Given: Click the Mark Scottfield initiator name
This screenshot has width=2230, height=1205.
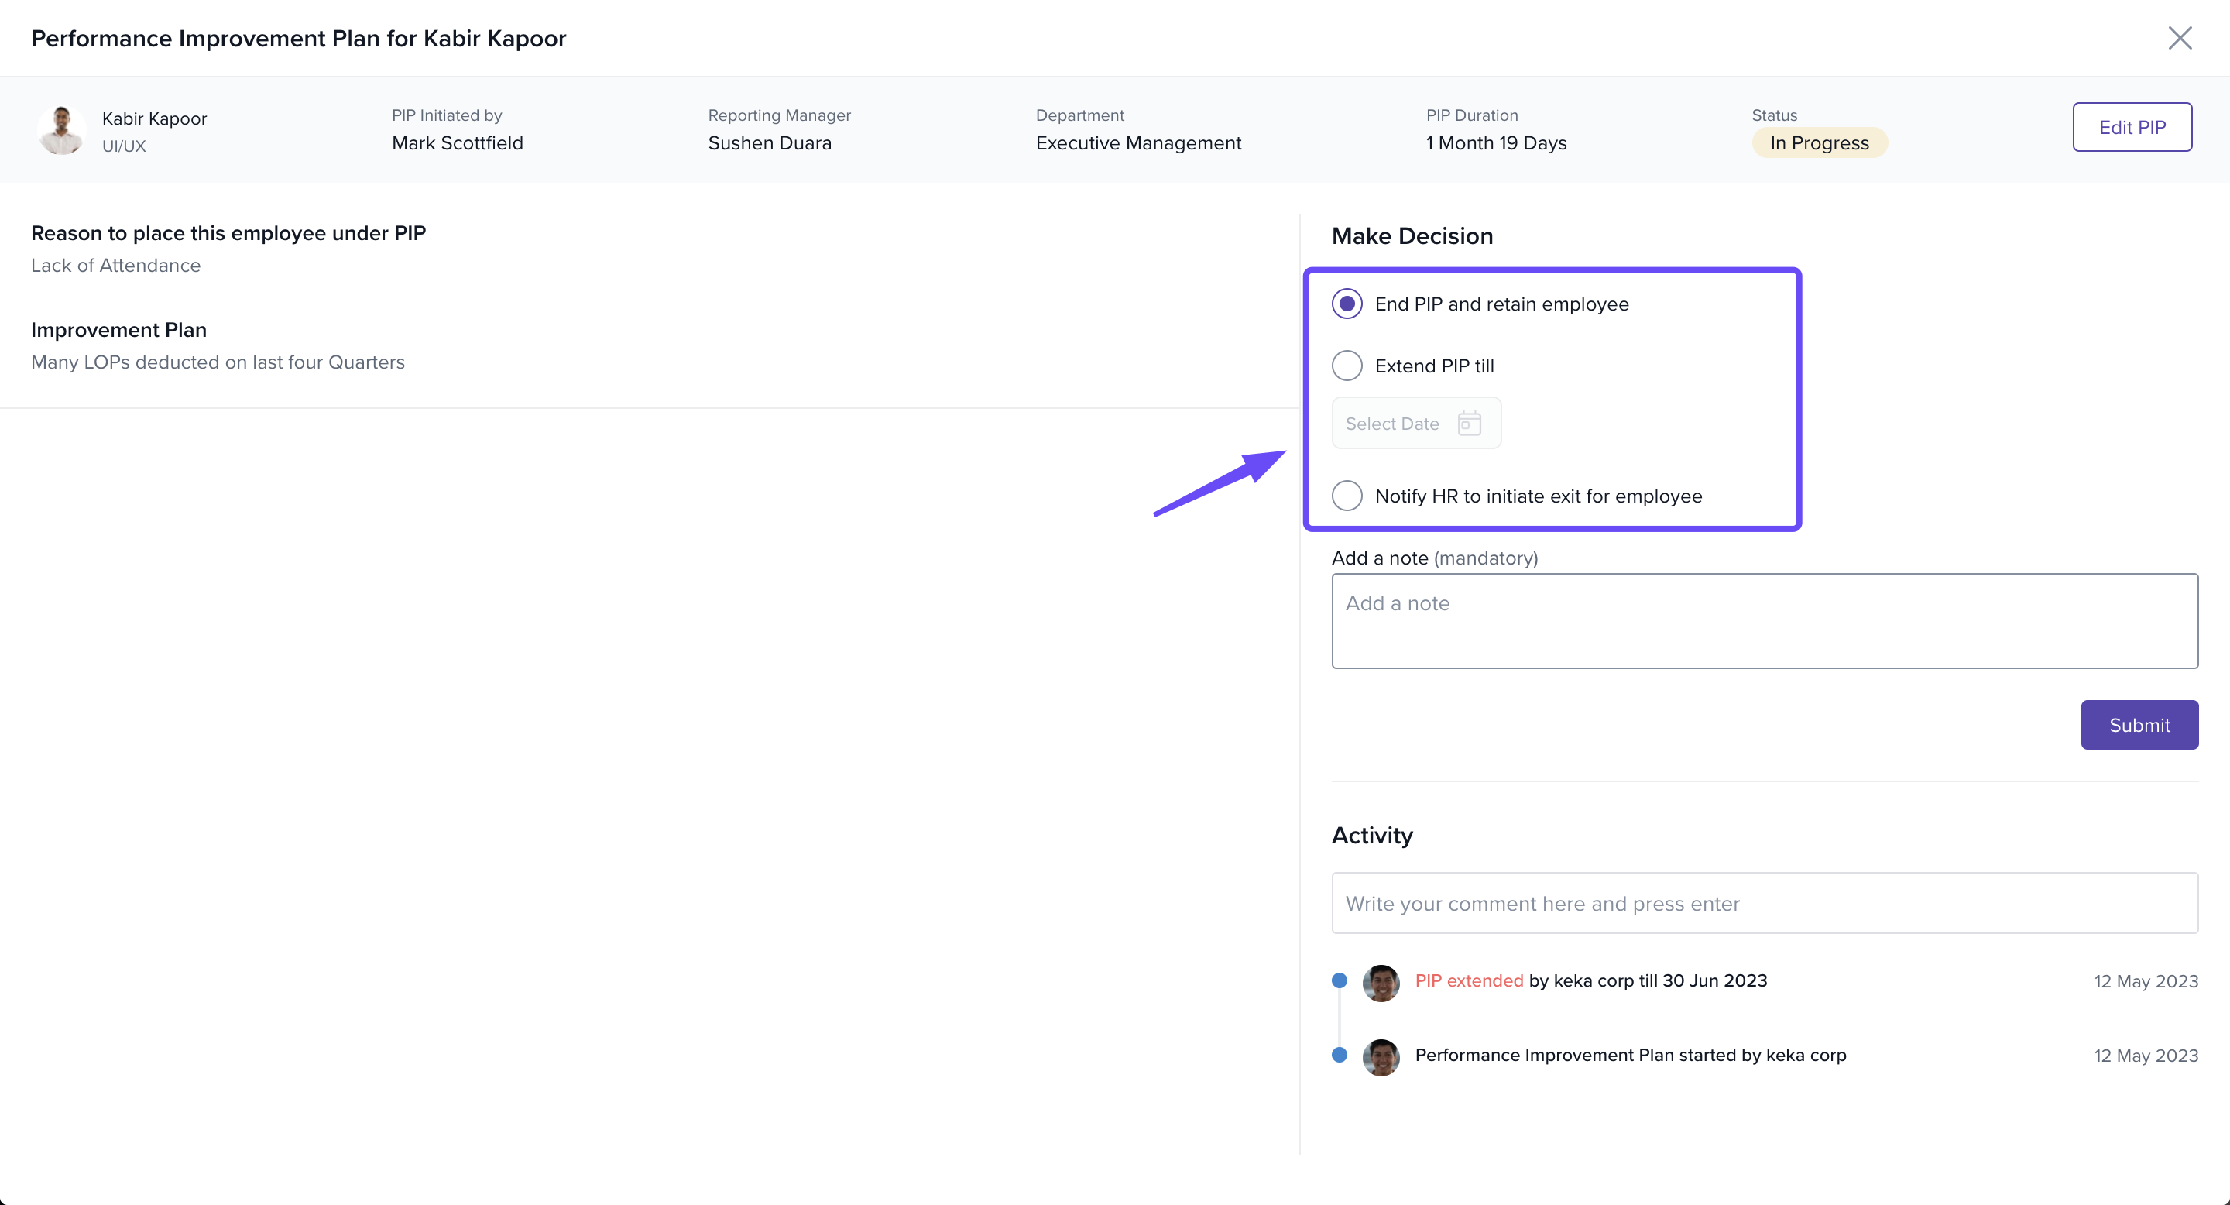Looking at the screenshot, I should click(457, 142).
